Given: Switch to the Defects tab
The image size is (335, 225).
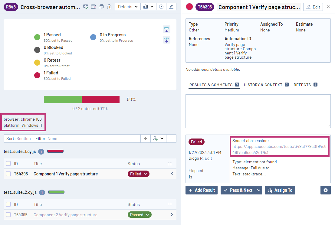Looking at the screenshot, I should (x=302, y=85).
